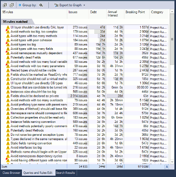Image resolution: width=176 pixels, height=177 pixels.
Task: Select rule Avoid methods with too many overloads
Action: point(37,100)
